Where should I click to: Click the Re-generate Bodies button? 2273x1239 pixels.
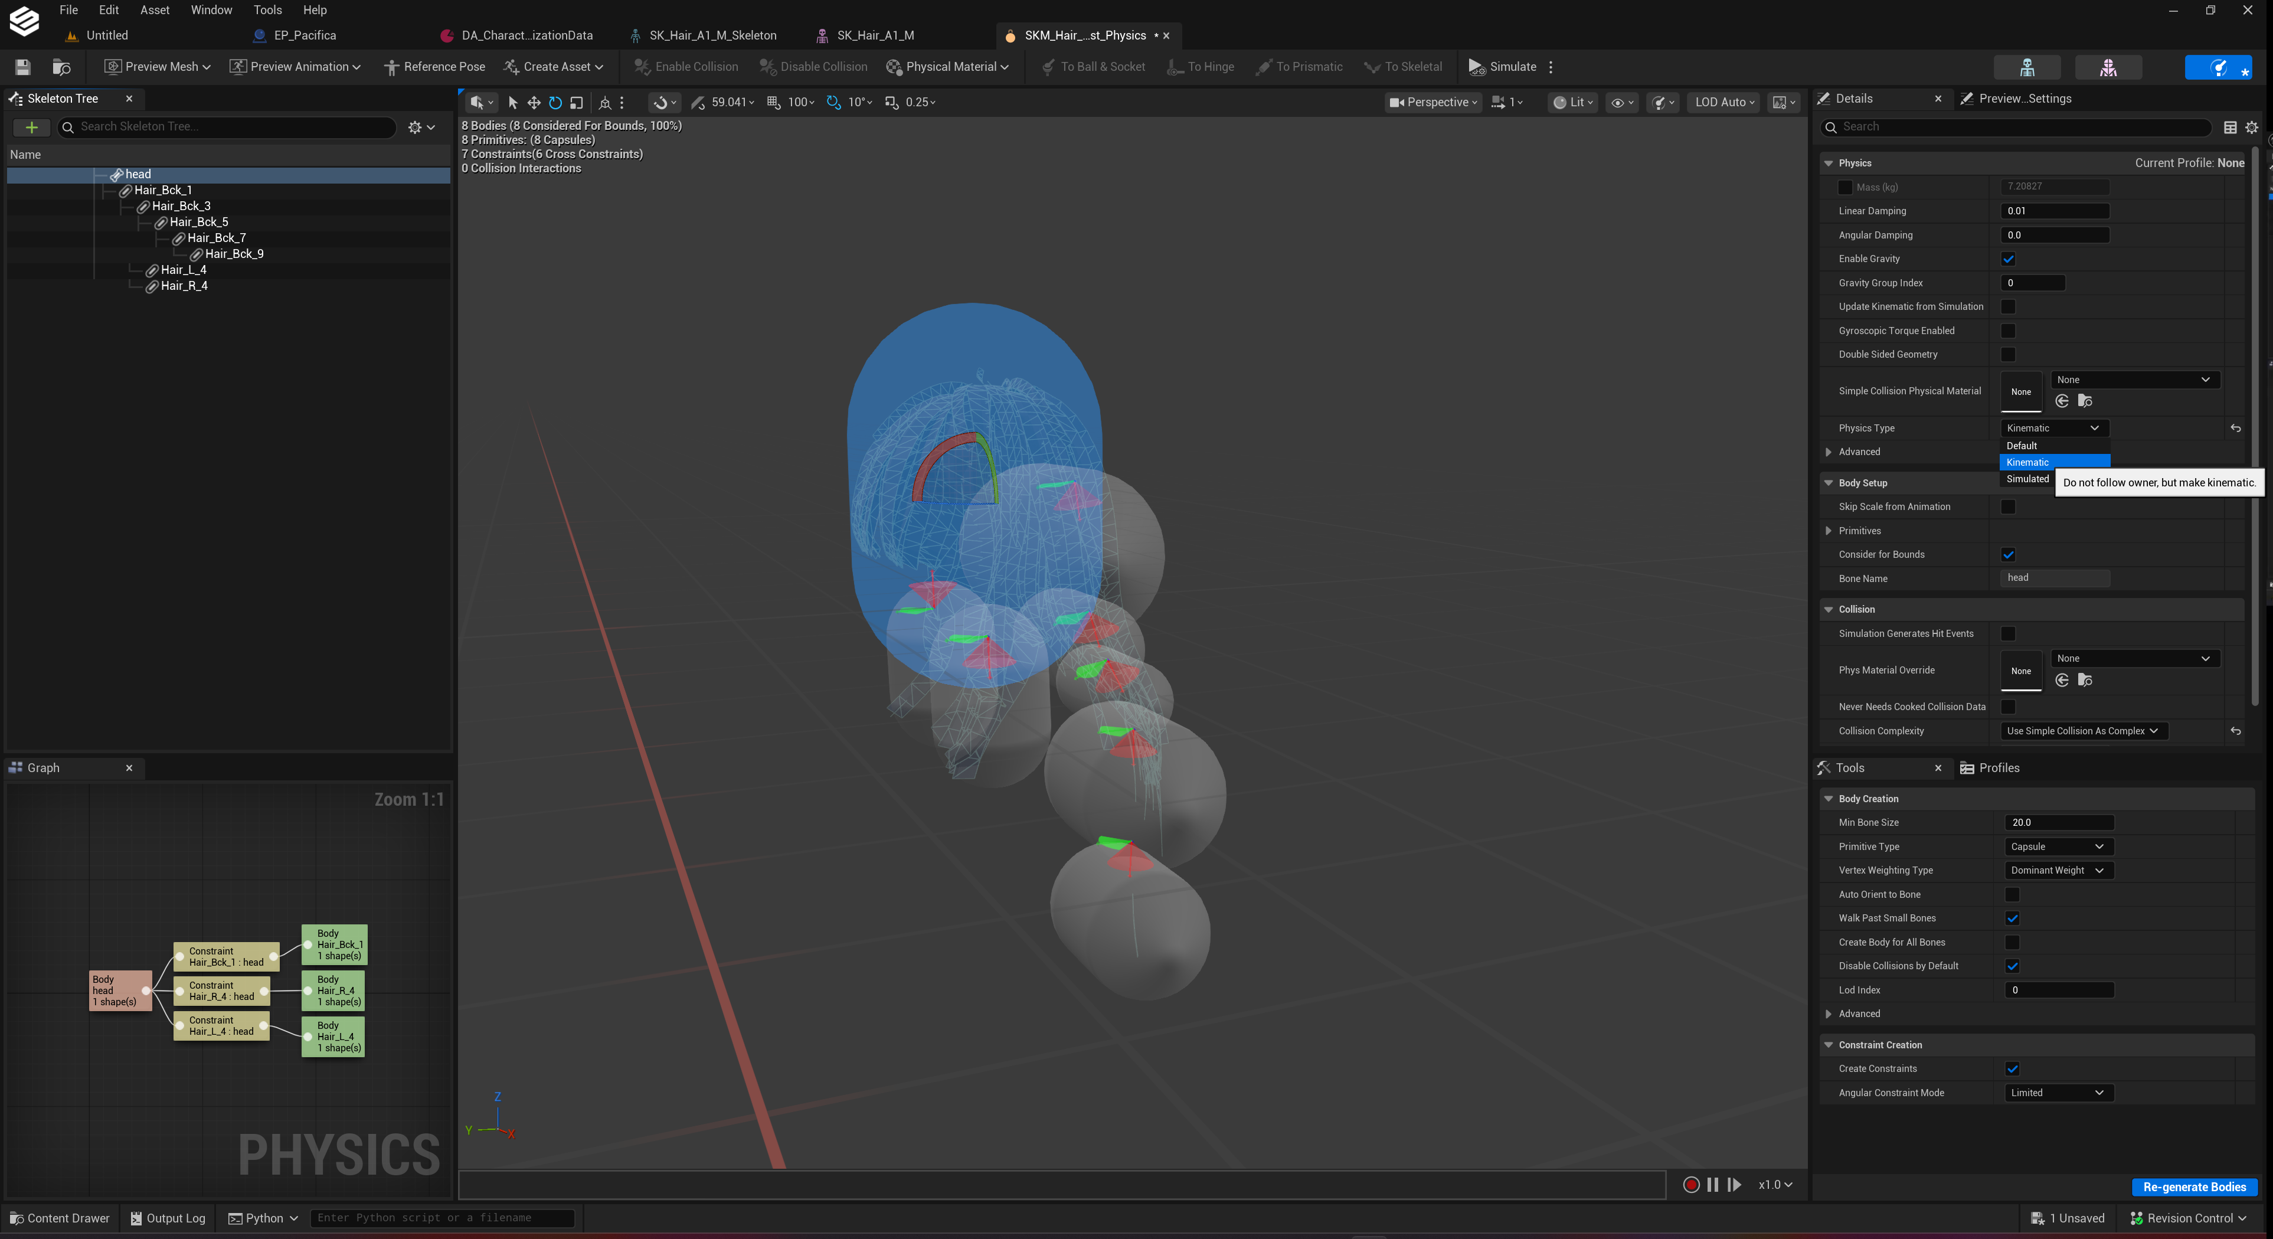point(2193,1187)
